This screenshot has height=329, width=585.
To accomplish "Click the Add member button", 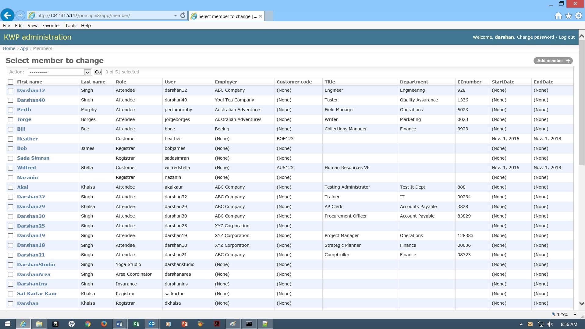I will tap(553, 61).
